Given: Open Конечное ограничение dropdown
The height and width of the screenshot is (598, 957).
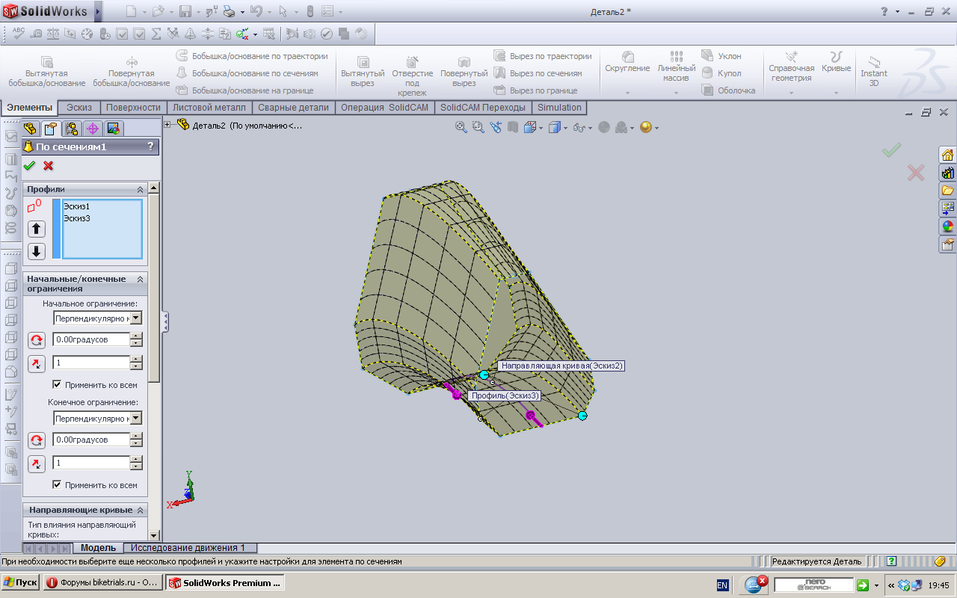Looking at the screenshot, I should [135, 418].
